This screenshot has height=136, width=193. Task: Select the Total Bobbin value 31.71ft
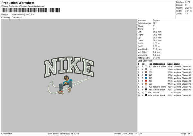click(156, 58)
